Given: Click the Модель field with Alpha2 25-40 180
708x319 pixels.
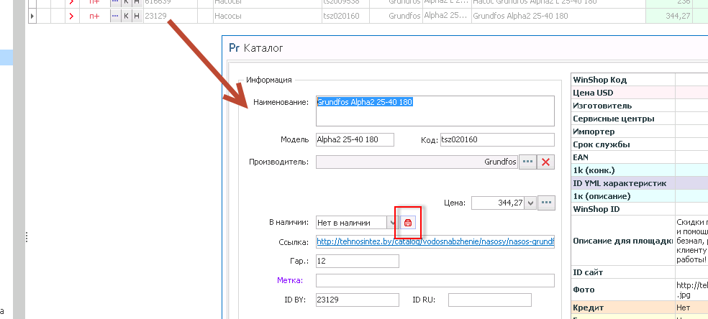Looking at the screenshot, I should 355,139.
